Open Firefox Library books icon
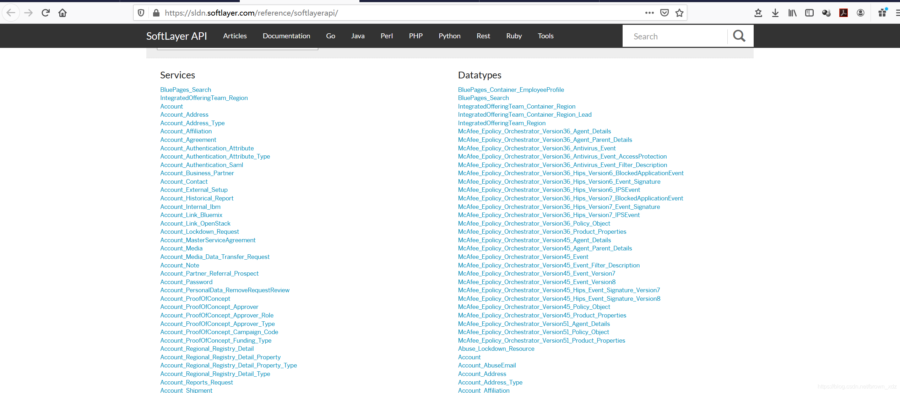The width and height of the screenshot is (900, 393). pyautogui.click(x=792, y=13)
